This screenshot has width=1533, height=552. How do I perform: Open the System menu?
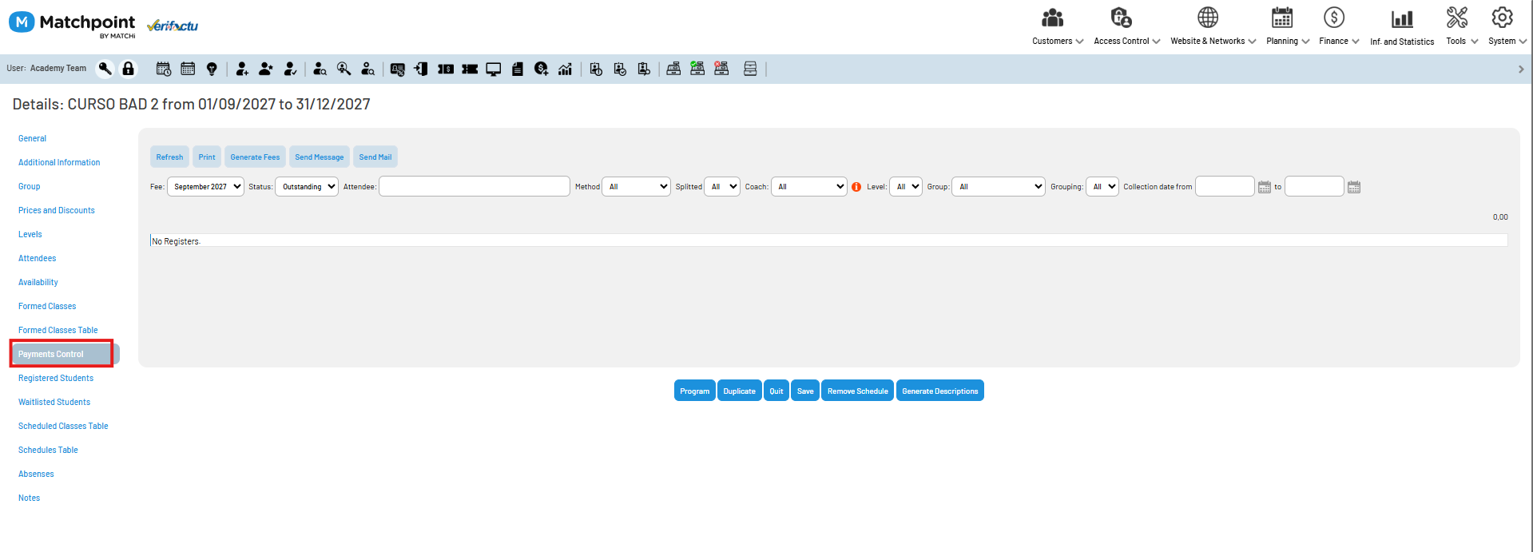click(1507, 26)
